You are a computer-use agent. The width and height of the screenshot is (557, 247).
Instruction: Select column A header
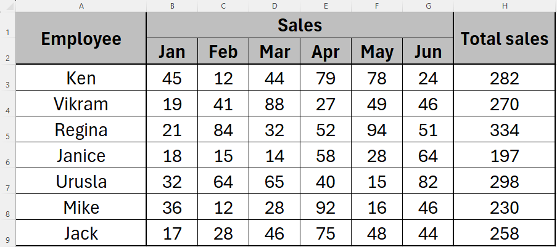(81, 6)
